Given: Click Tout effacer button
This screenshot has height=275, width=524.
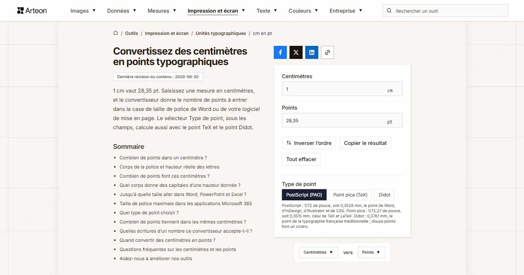Looking at the screenshot, I should pos(301,159).
